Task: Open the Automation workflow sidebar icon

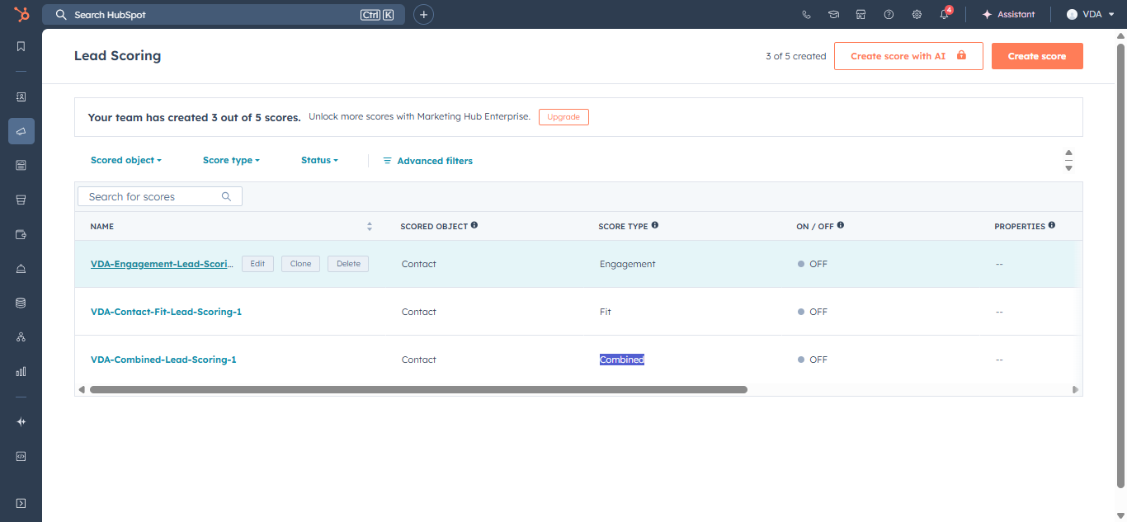Action: [21, 337]
